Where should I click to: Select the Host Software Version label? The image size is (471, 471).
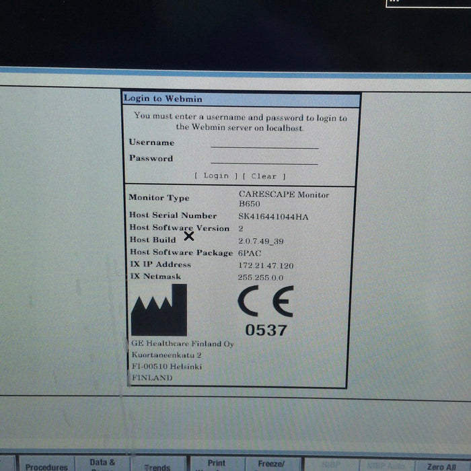coord(180,228)
